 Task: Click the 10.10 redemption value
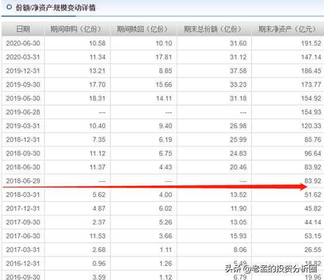coord(164,43)
